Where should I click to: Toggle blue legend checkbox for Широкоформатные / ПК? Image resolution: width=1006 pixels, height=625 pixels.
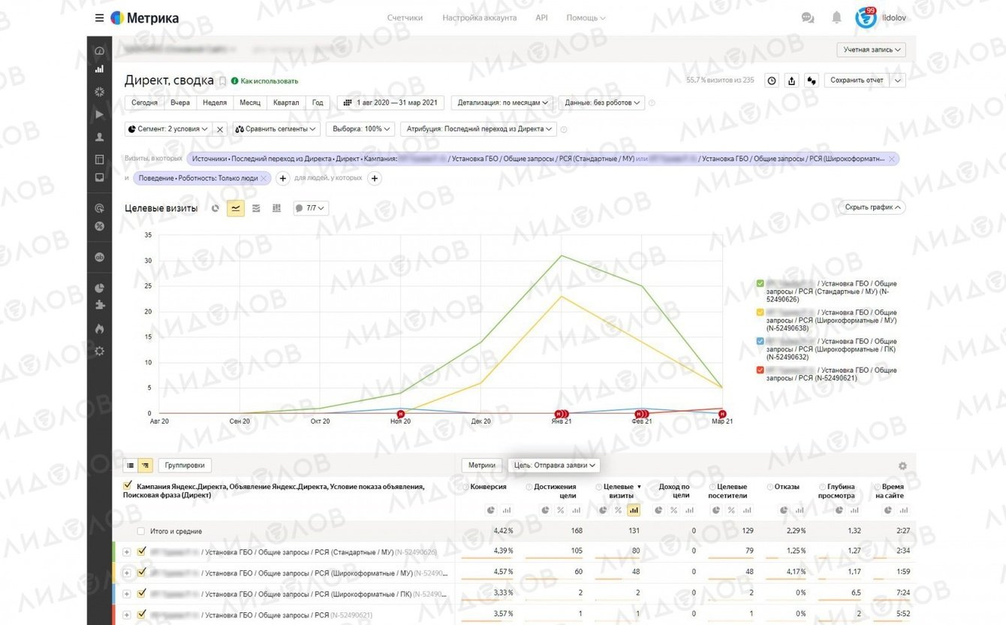[761, 340]
